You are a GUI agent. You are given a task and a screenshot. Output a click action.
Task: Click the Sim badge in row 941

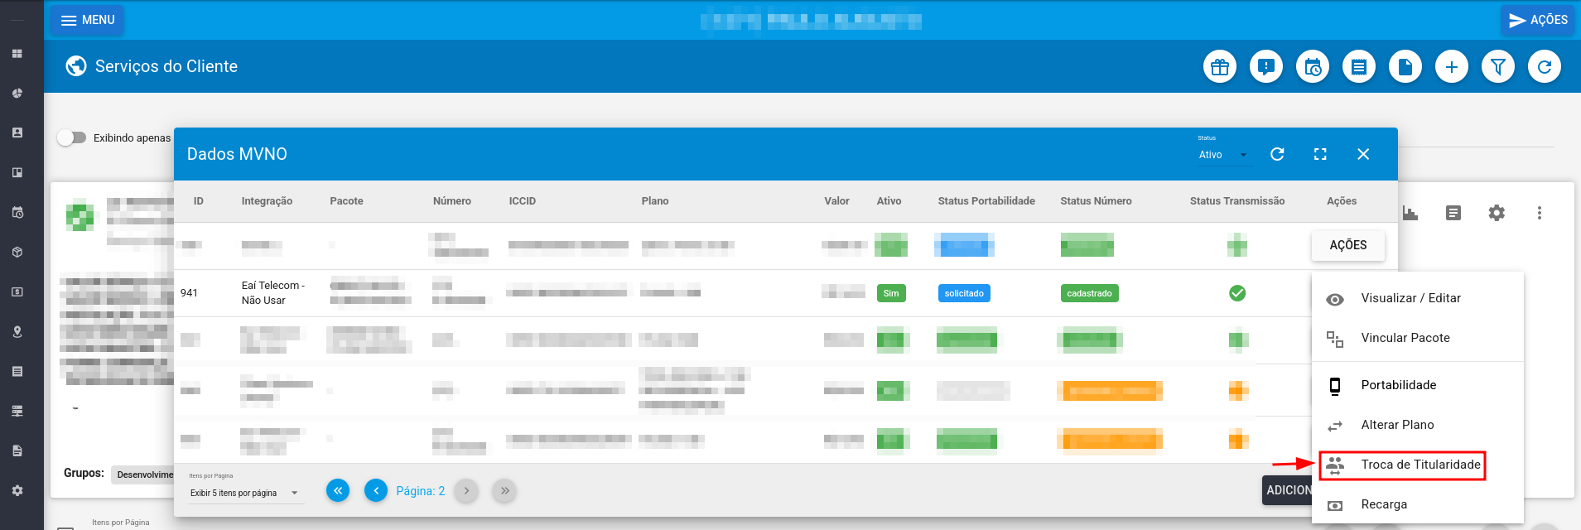[891, 293]
